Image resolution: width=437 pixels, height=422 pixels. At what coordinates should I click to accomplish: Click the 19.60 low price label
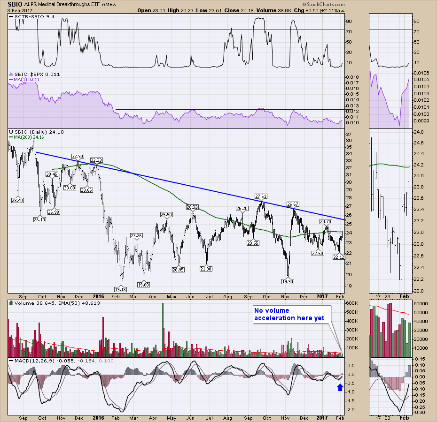[143, 285]
